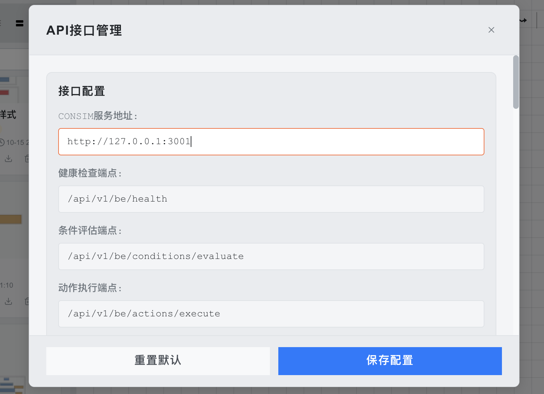The height and width of the screenshot is (394, 544).
Task: Click the blue color bar in the left sidebar
Action: point(4,79)
